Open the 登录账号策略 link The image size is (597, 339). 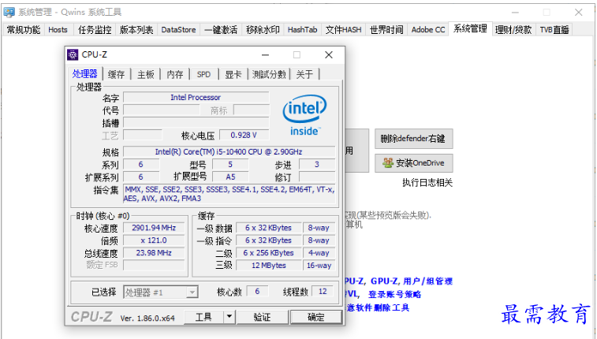[395, 295]
